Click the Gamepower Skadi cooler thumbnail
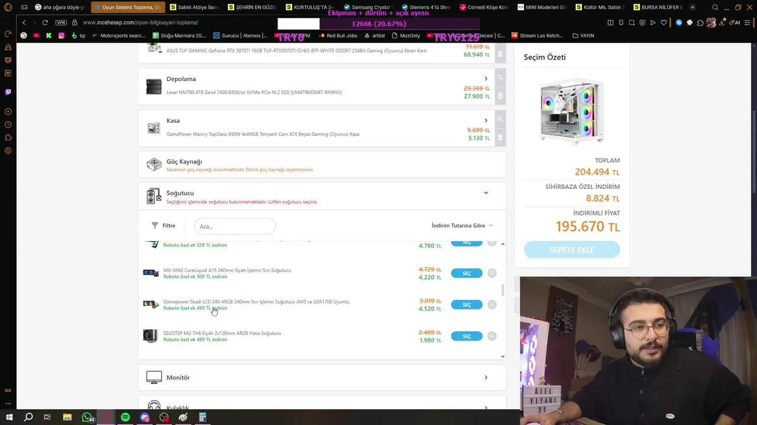This screenshot has height=425, width=757. point(151,305)
